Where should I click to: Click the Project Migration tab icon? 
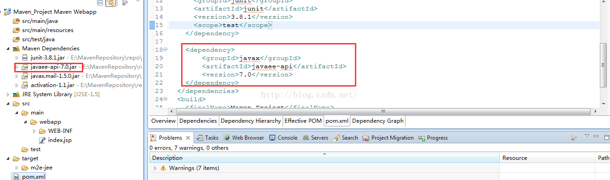click(366, 138)
